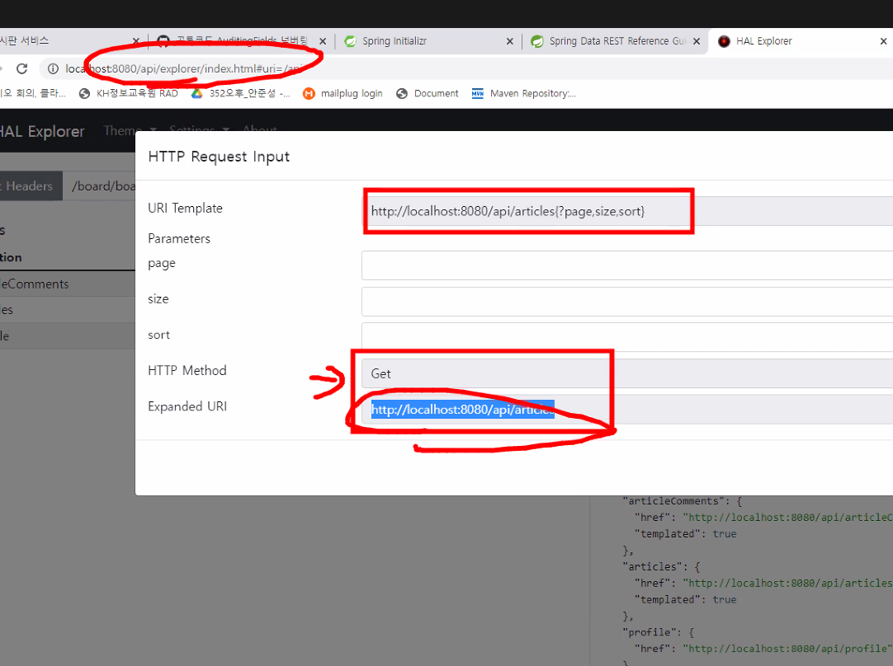Click the page parameter input field
The width and height of the screenshot is (893, 666).
point(578,265)
